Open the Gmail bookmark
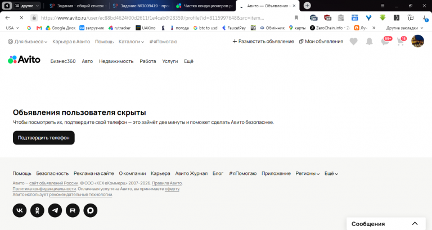The image size is (432, 230). click(39, 28)
